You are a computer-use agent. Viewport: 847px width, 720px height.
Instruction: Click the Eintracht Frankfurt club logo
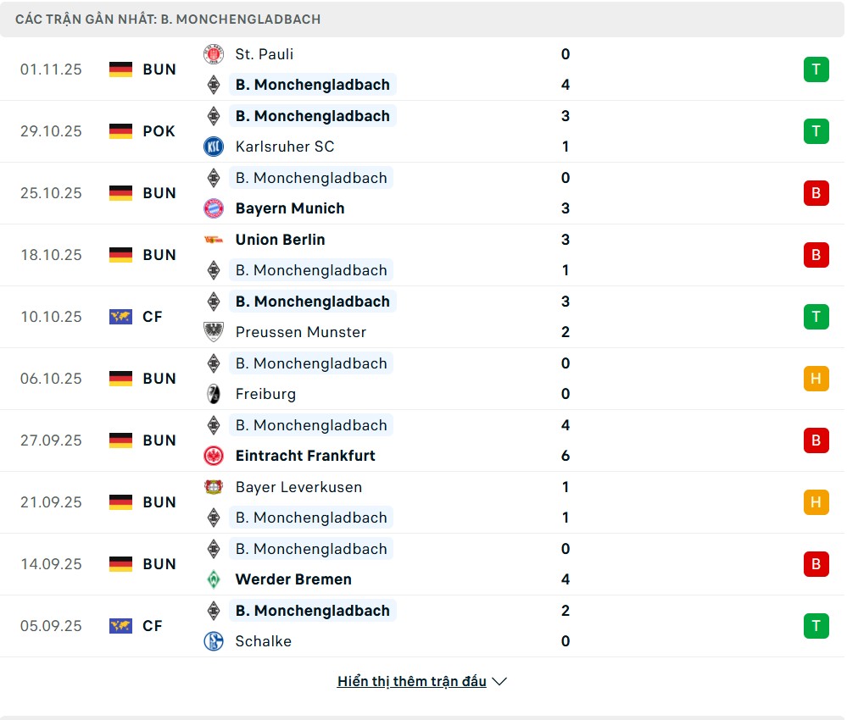[x=213, y=456]
